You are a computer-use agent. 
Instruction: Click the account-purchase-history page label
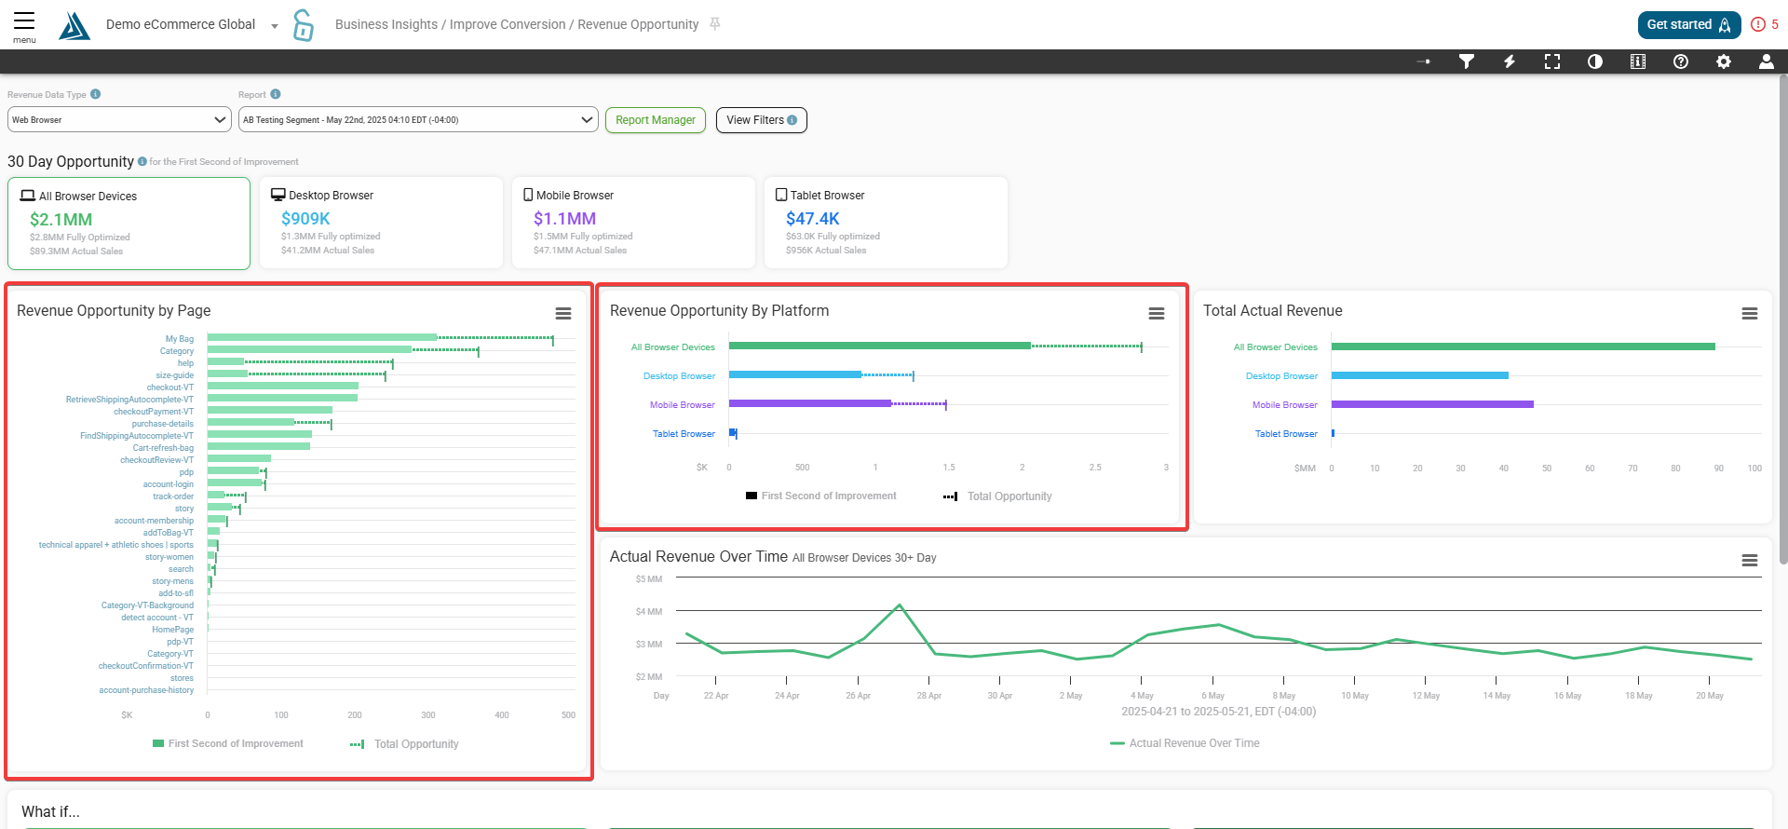coord(147,690)
